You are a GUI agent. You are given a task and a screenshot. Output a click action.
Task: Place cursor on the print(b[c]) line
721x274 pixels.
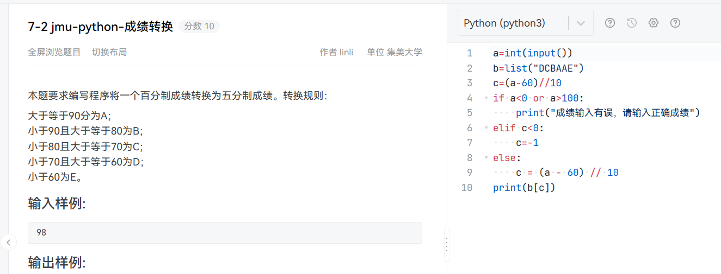tap(523, 188)
